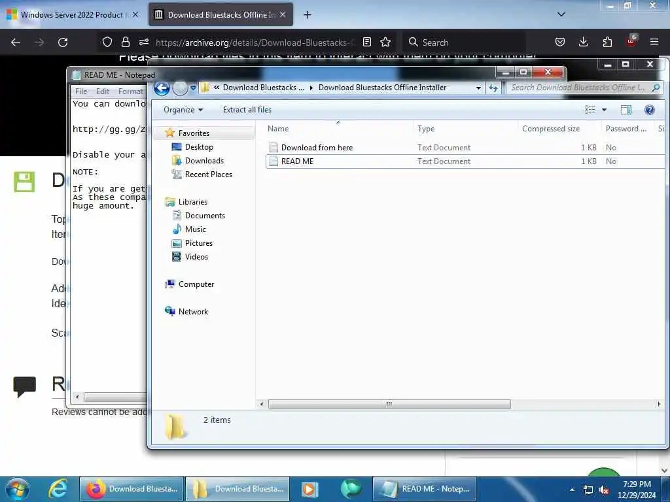Open Music library
Viewport: 670px width, 502px height.
(195, 229)
